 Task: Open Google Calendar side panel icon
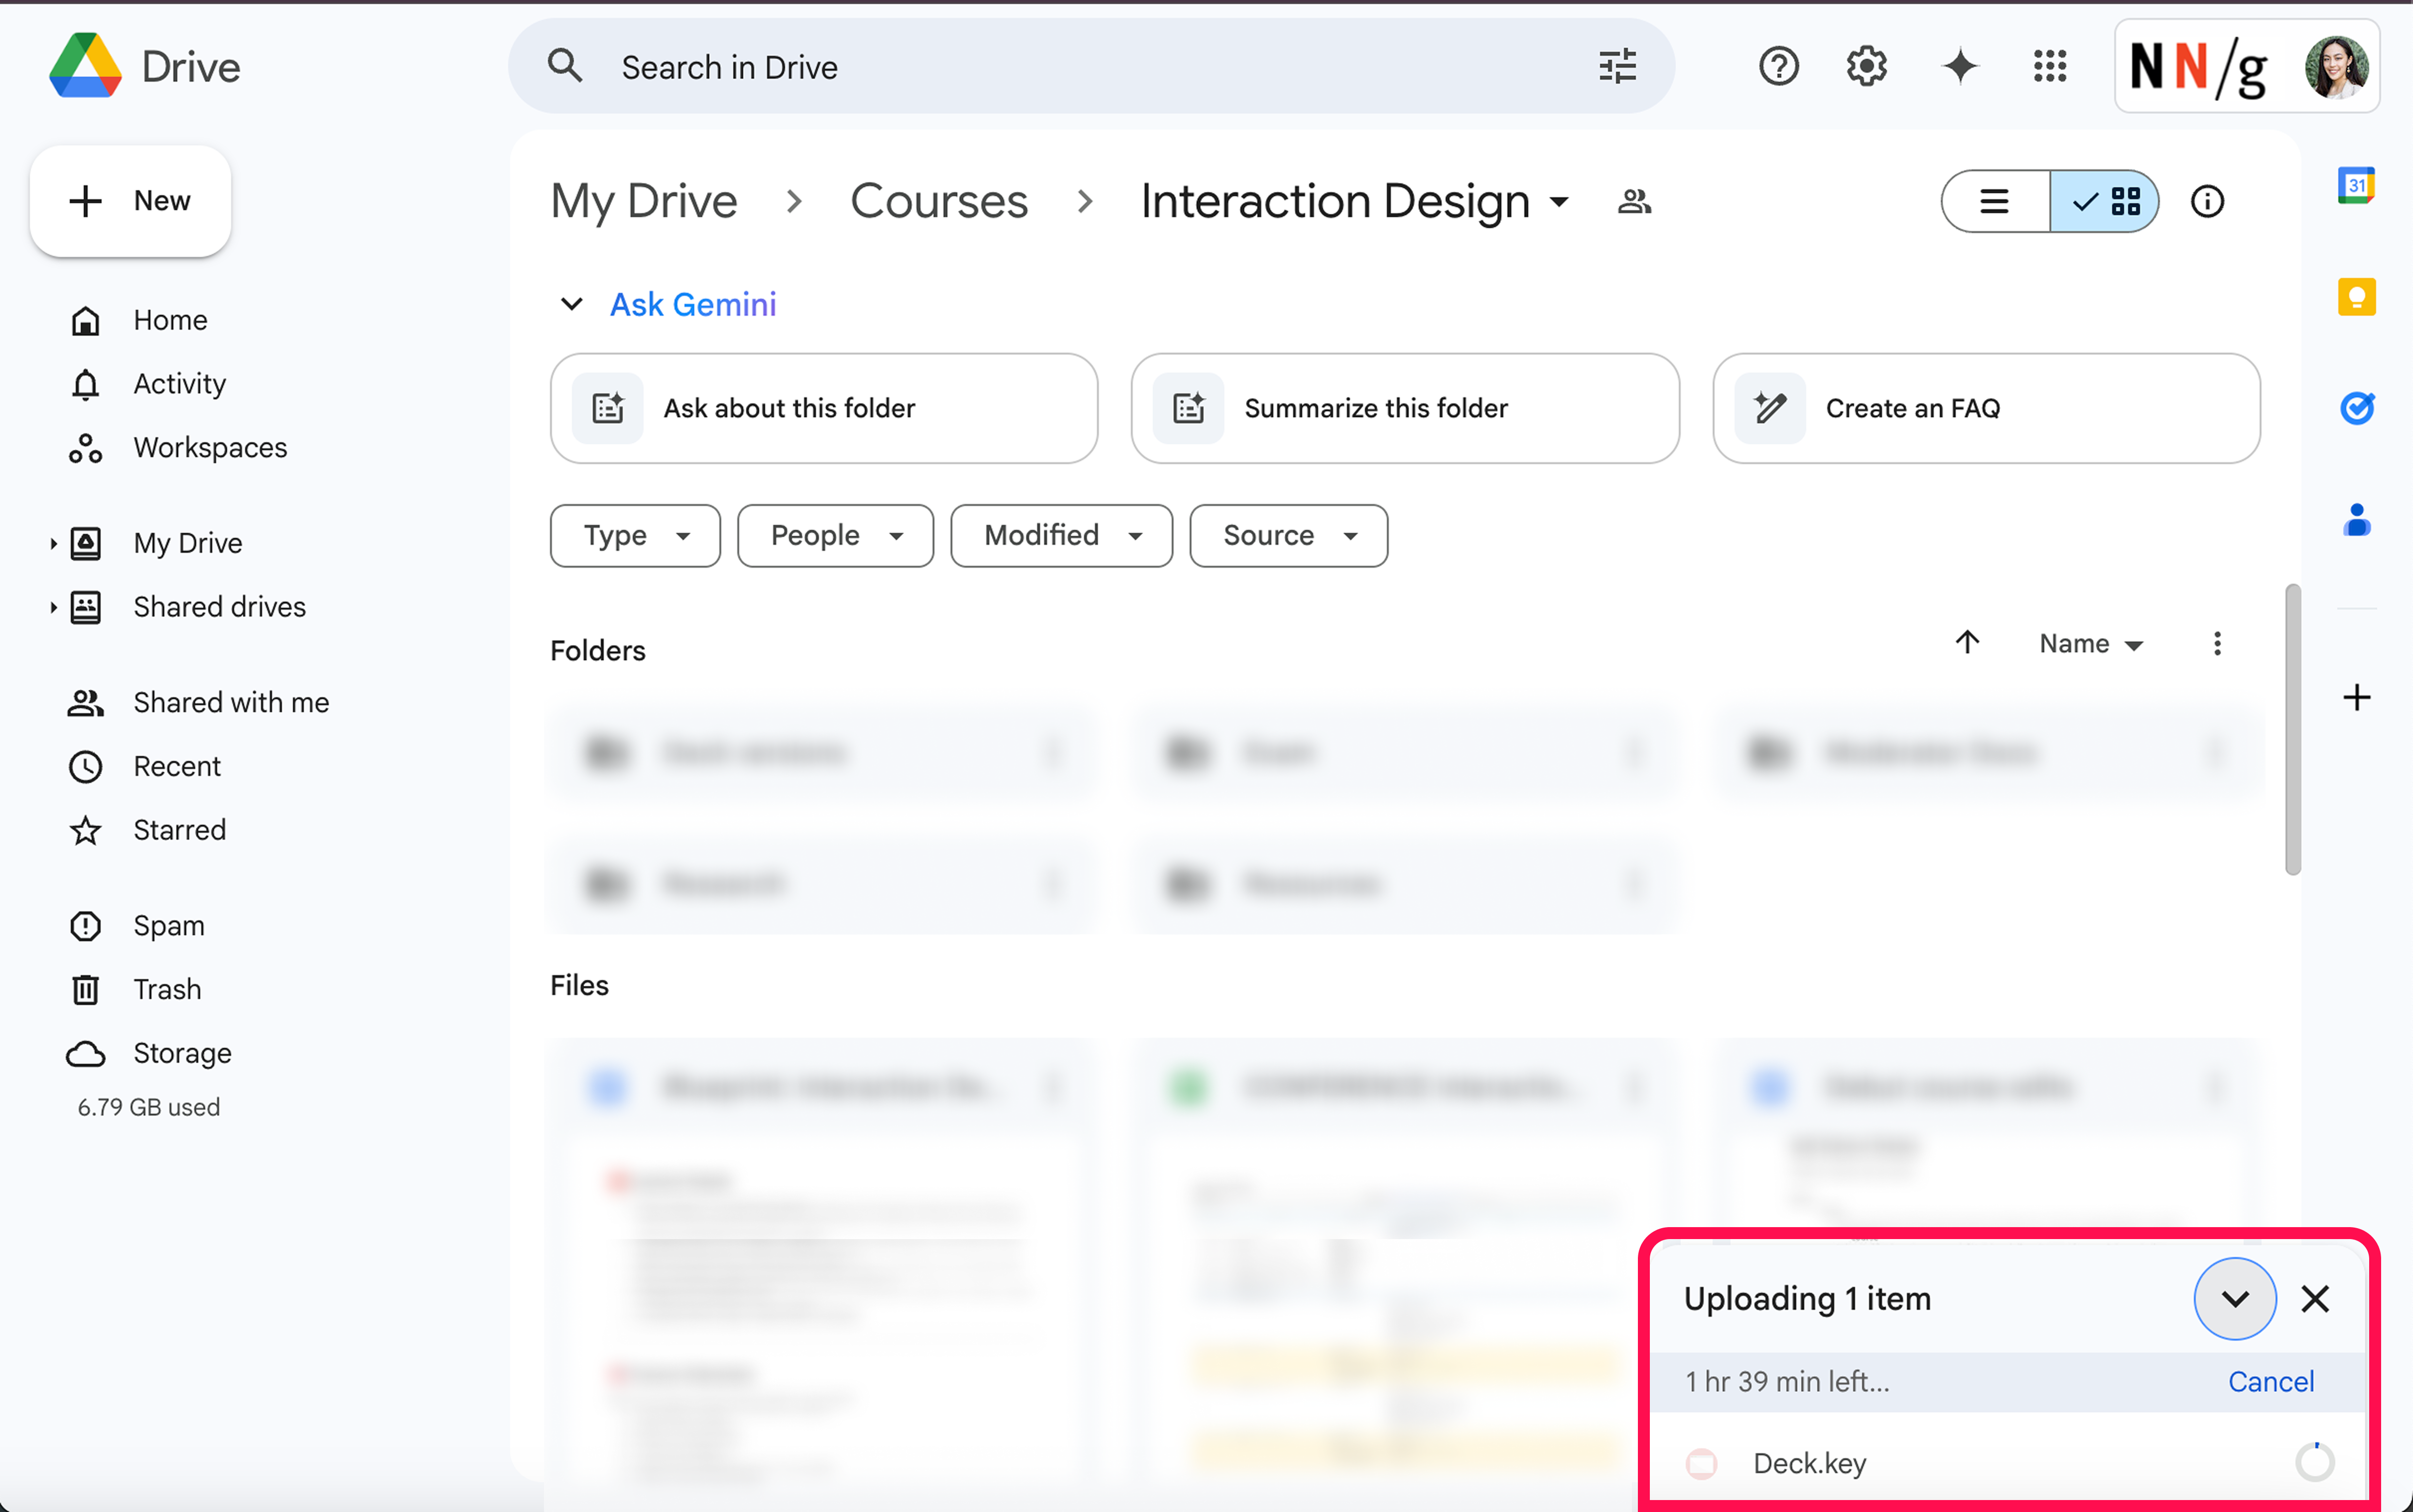(x=2356, y=186)
